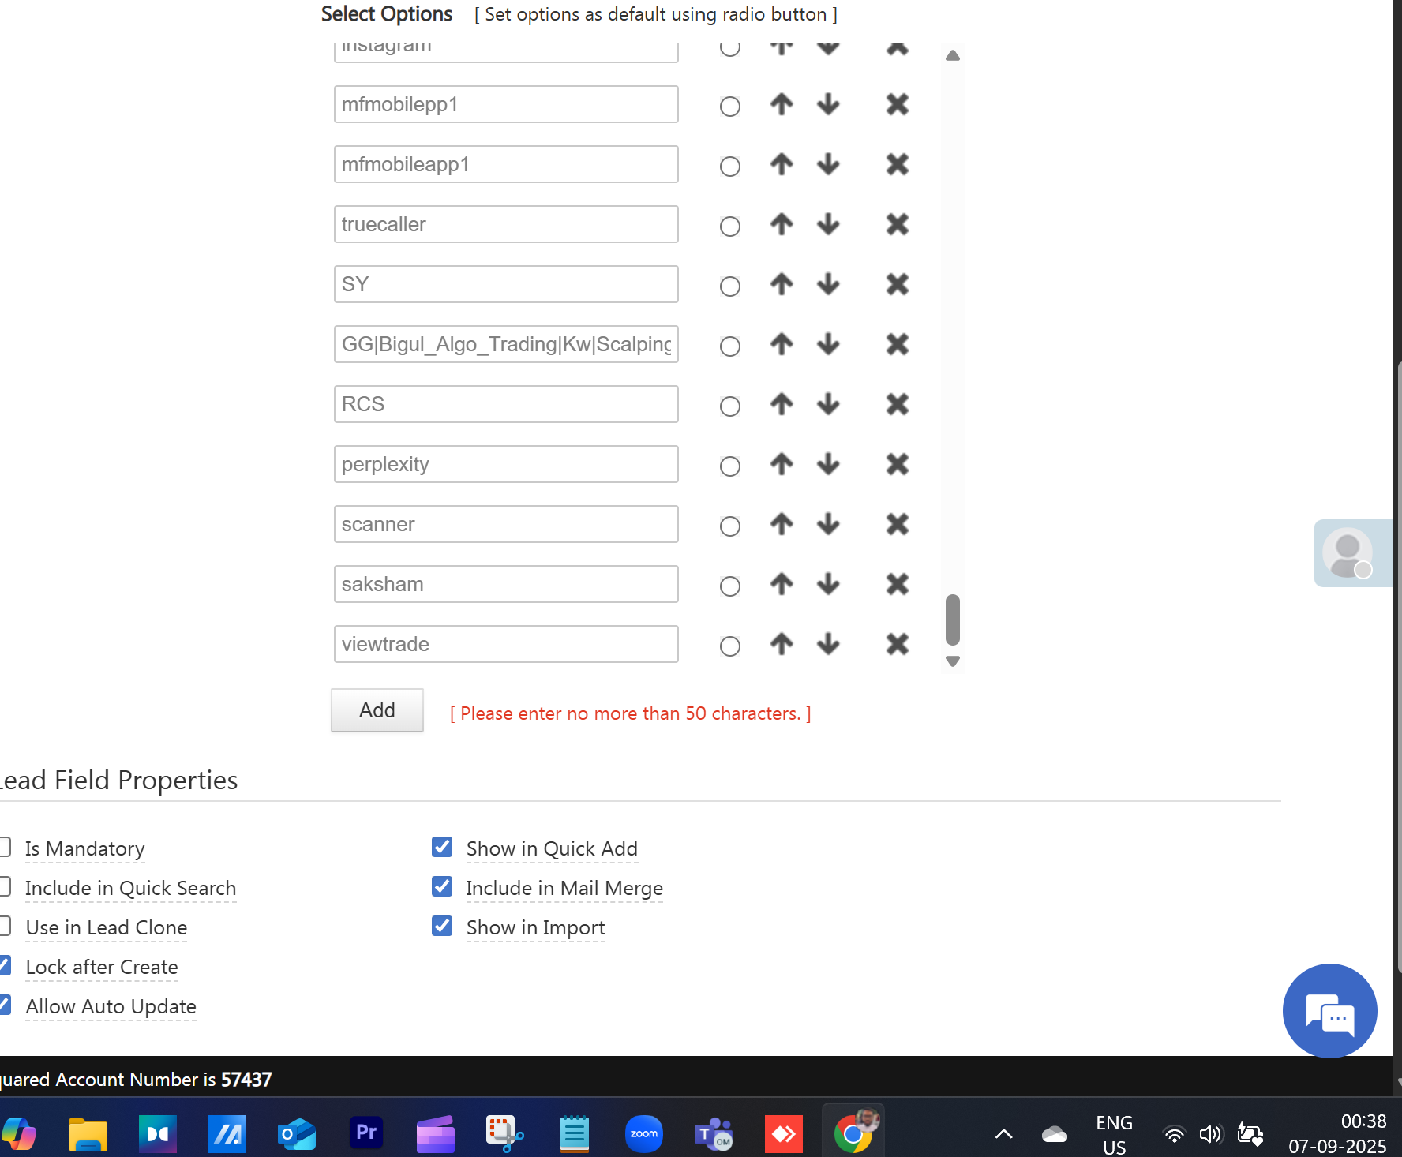1402x1157 pixels.
Task: Open Zoom from the taskbar
Action: (x=643, y=1134)
